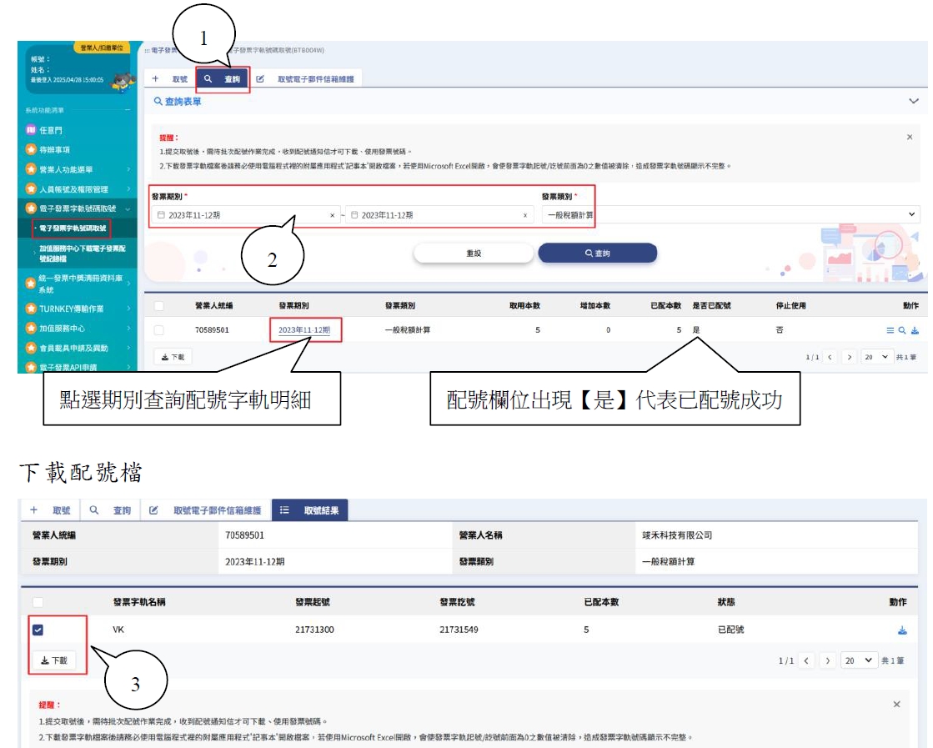Close the upper 提醒 notice with X
Screen dimensions: 933x748
click(909, 137)
